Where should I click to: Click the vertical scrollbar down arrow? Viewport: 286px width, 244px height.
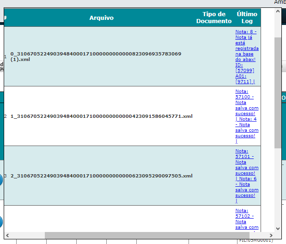coord(278,228)
